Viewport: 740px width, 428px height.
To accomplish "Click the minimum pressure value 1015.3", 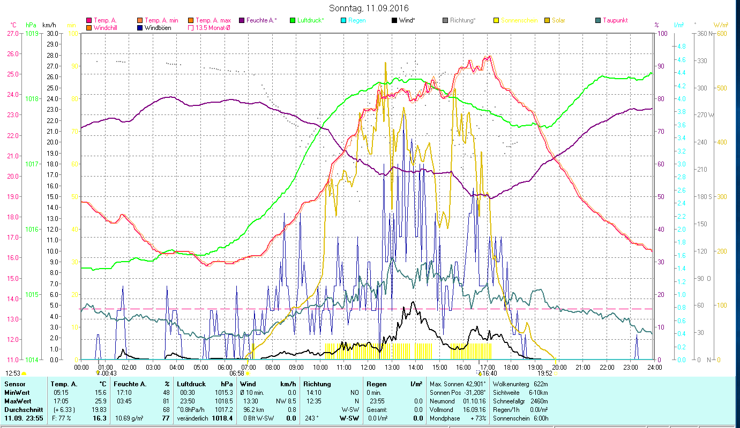I will tap(223, 393).
